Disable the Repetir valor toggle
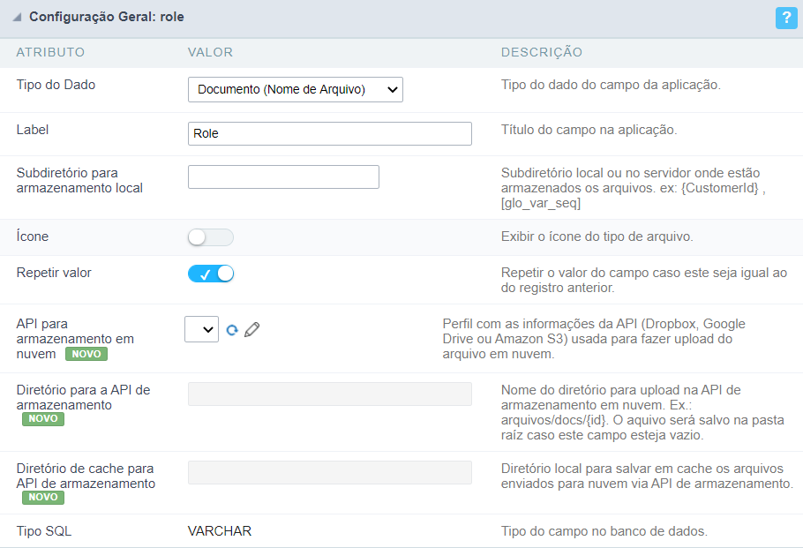Image resolution: width=803 pixels, height=548 pixels. pos(211,274)
